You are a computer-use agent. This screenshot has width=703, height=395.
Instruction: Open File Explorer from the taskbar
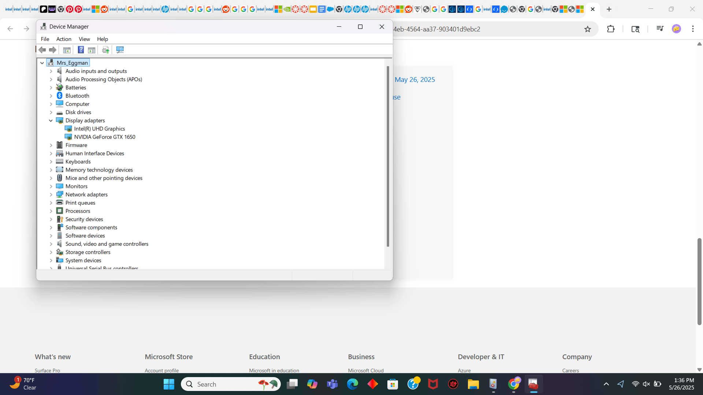(473, 384)
